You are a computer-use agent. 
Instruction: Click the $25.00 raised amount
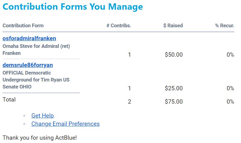(x=174, y=88)
